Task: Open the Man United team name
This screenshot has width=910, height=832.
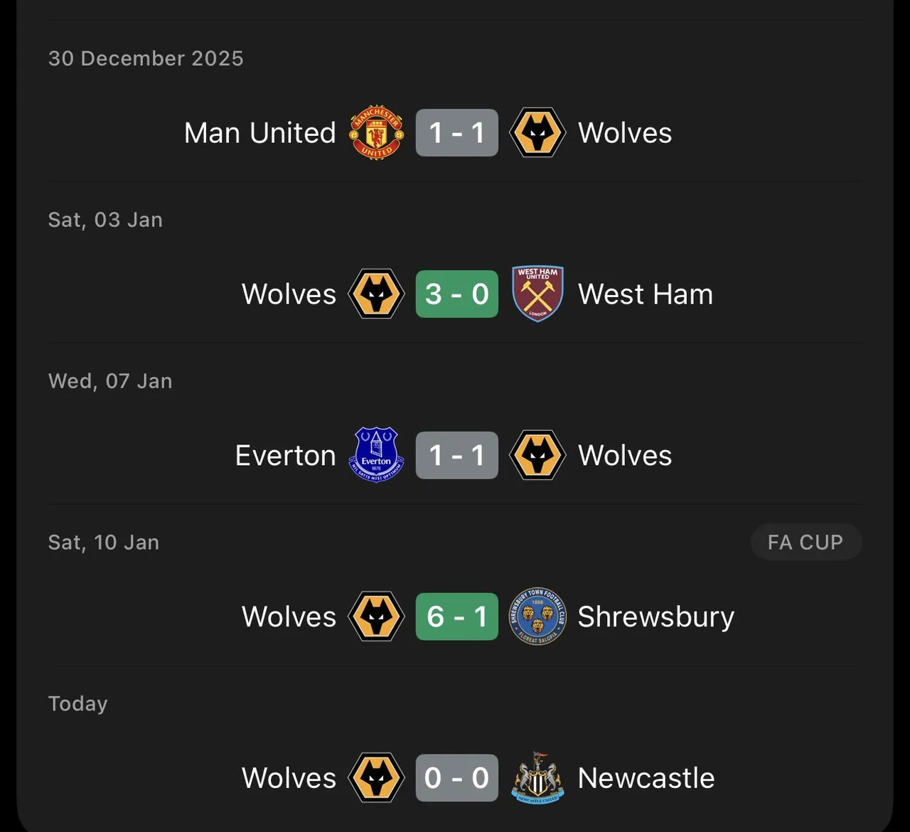Action: pyautogui.click(x=259, y=133)
